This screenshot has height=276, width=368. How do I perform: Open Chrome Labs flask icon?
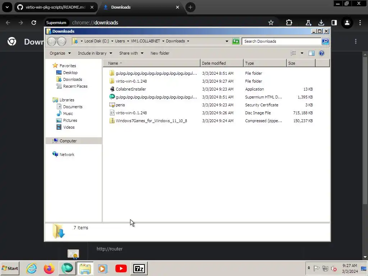[308, 23]
